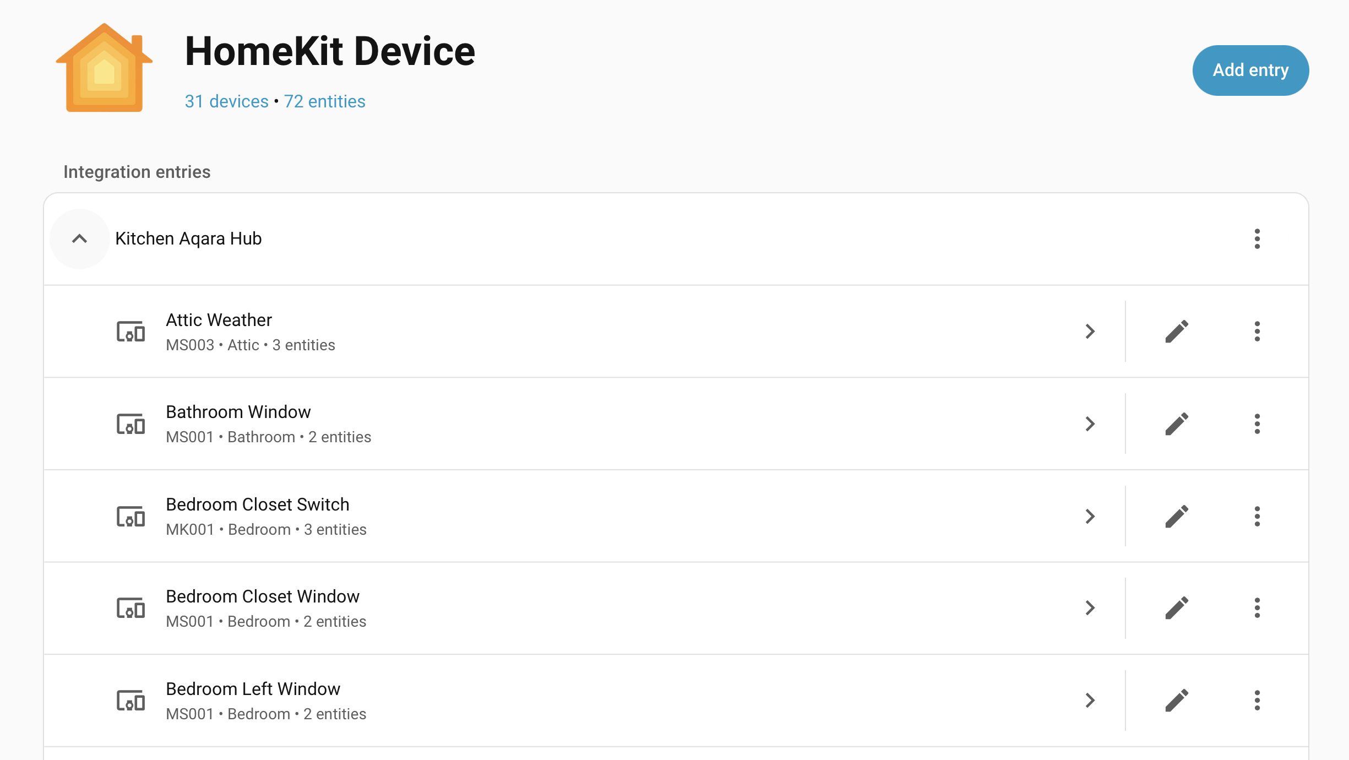Click the Bedroom Closet Switch device icon
1349x760 pixels.
pos(130,517)
